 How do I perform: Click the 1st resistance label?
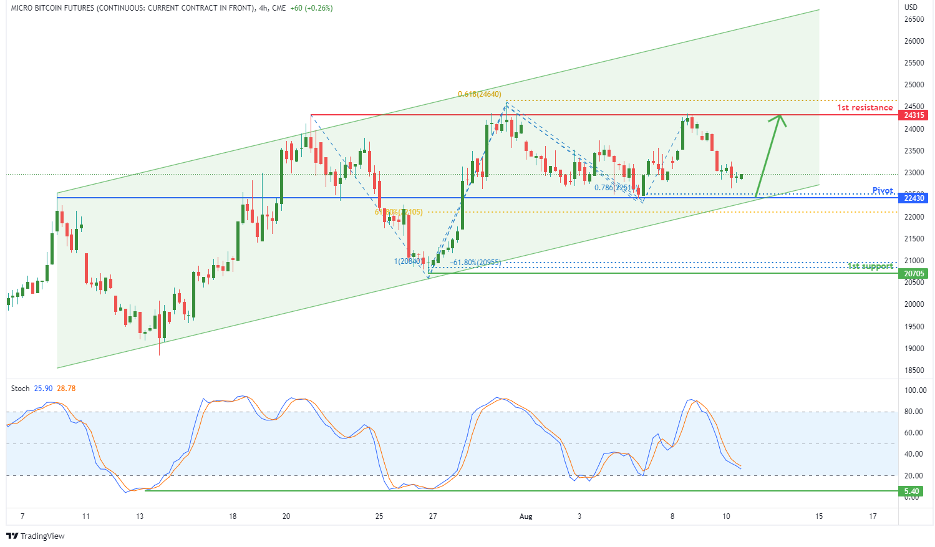865,108
